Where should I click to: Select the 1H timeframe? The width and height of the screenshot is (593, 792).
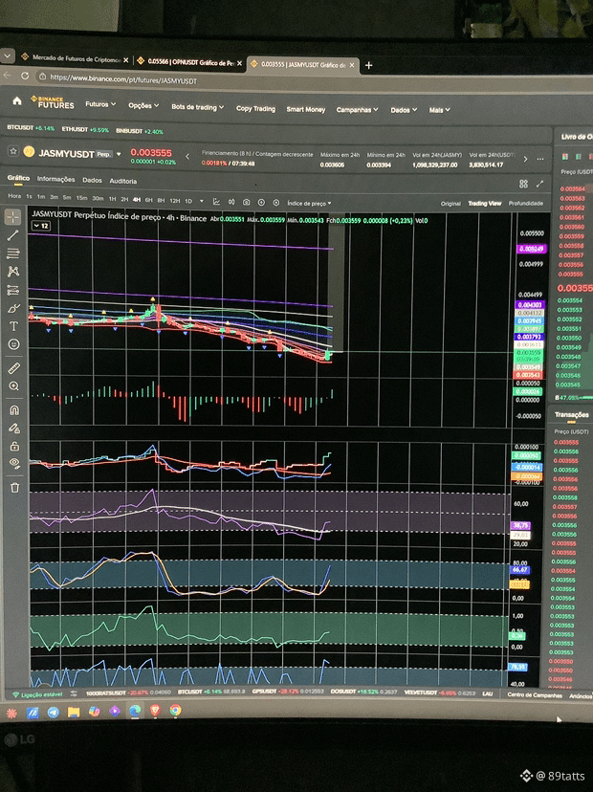[112, 199]
